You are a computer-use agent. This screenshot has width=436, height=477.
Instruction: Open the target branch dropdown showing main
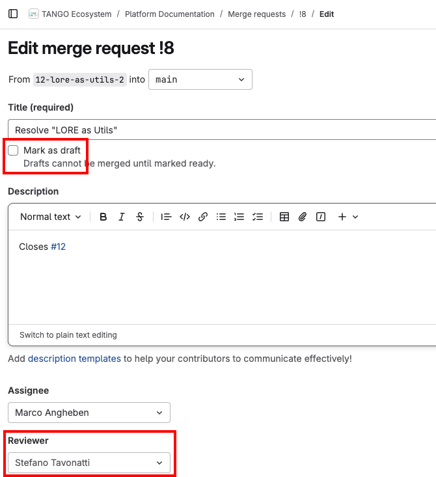coord(200,79)
